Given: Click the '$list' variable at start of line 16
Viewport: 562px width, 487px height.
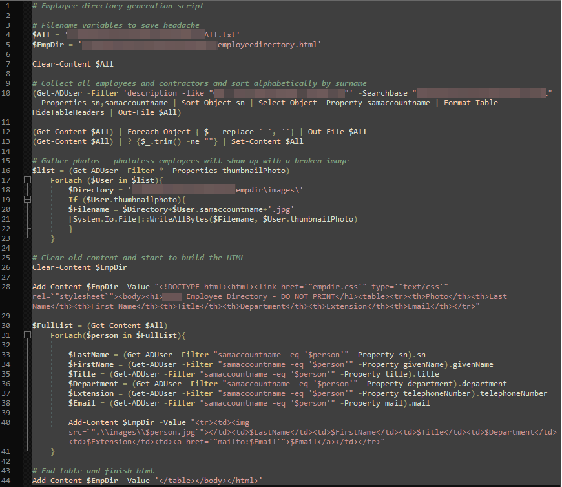Looking at the screenshot, I should tap(43, 171).
